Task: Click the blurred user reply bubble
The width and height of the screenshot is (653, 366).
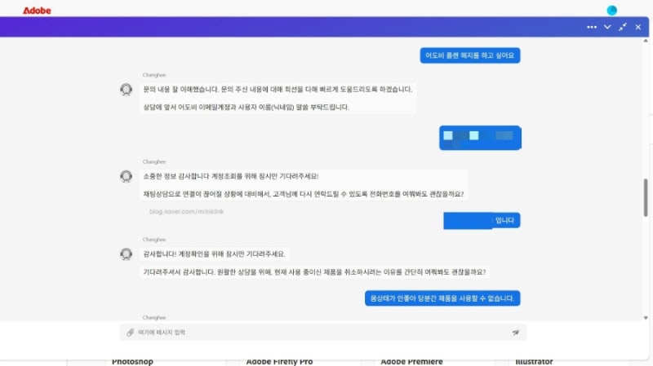Action: (480, 138)
